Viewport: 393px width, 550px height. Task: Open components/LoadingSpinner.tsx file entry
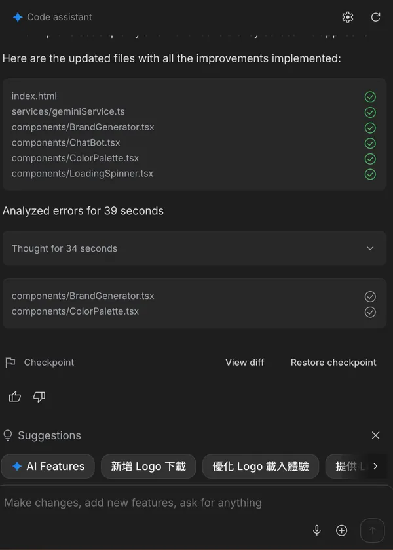click(x=83, y=174)
